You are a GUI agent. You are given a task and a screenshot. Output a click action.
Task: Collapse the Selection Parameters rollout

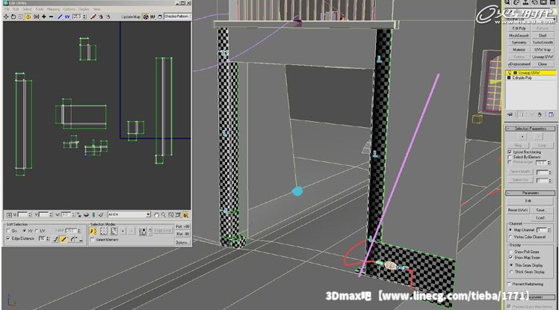click(x=530, y=128)
